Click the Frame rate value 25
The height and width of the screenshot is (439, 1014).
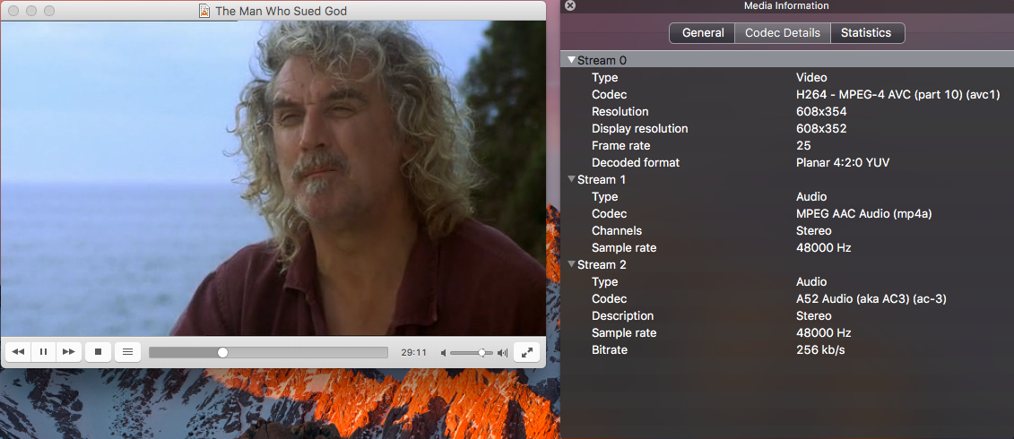[803, 145]
